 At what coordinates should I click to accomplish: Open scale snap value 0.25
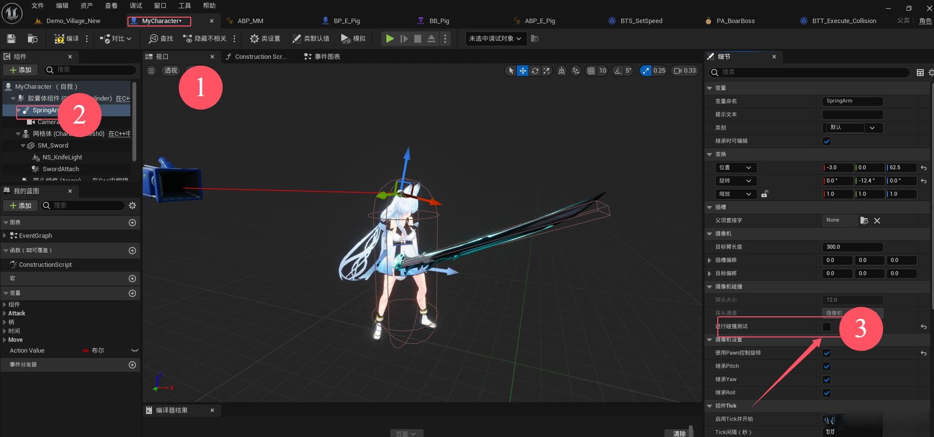pos(659,71)
